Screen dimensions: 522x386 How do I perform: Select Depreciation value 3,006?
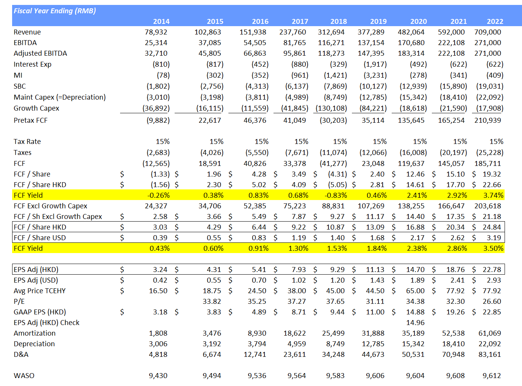[x=158, y=344]
